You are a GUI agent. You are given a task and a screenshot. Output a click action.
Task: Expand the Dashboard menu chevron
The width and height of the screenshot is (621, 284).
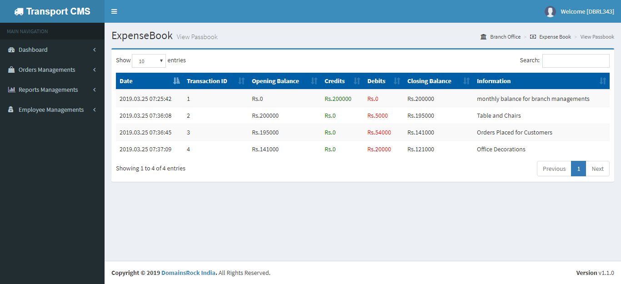(94, 50)
